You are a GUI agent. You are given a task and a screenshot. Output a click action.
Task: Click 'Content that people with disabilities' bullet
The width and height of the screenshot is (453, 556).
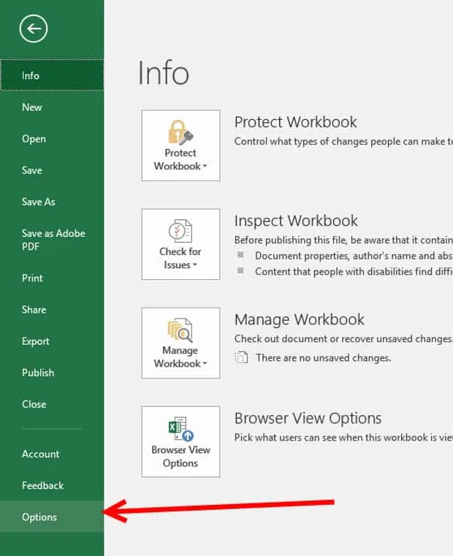tap(354, 272)
